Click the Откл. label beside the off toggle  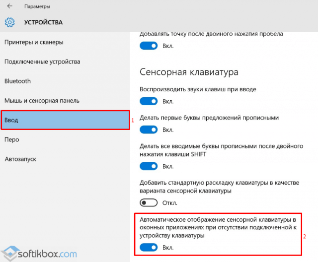click(x=170, y=203)
